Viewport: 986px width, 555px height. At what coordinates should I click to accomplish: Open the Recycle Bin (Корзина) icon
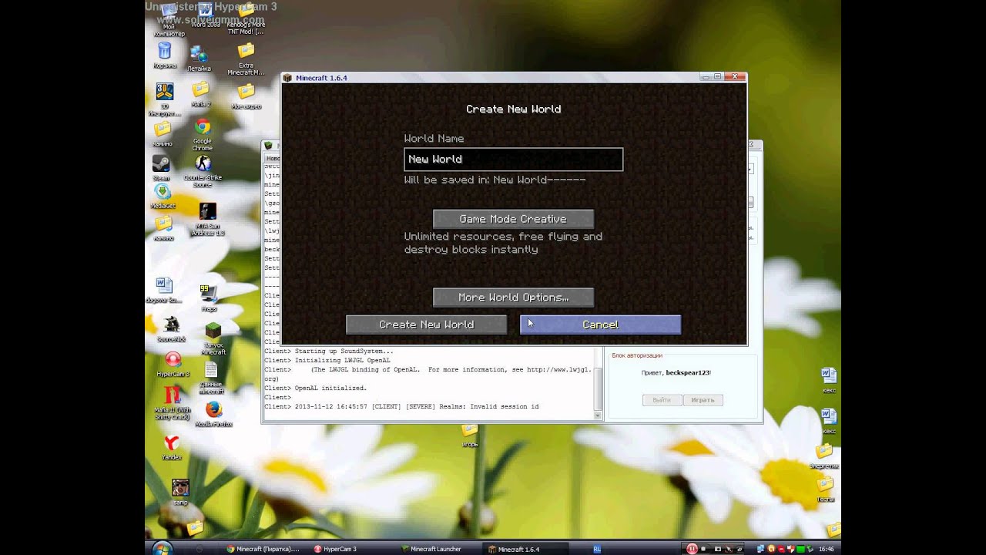(x=165, y=56)
